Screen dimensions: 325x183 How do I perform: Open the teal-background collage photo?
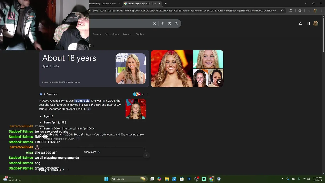[x=208, y=59]
